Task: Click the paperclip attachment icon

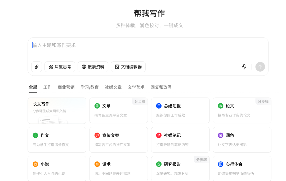Action: pos(37,67)
